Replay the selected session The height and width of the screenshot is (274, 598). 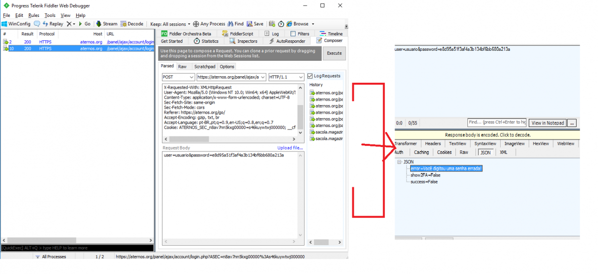point(53,24)
